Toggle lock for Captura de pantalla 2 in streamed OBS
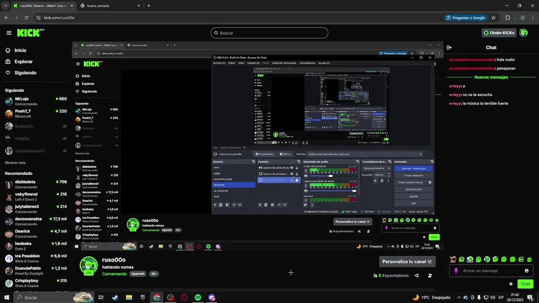Image resolution: width=539 pixels, height=303 pixels. 297,174
